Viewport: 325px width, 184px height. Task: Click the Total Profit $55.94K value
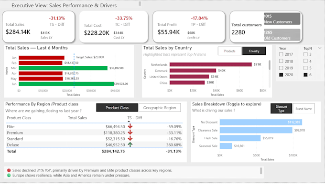(x=169, y=32)
